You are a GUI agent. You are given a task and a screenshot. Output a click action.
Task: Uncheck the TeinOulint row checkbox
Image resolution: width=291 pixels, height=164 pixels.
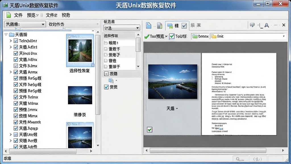coord(16,41)
